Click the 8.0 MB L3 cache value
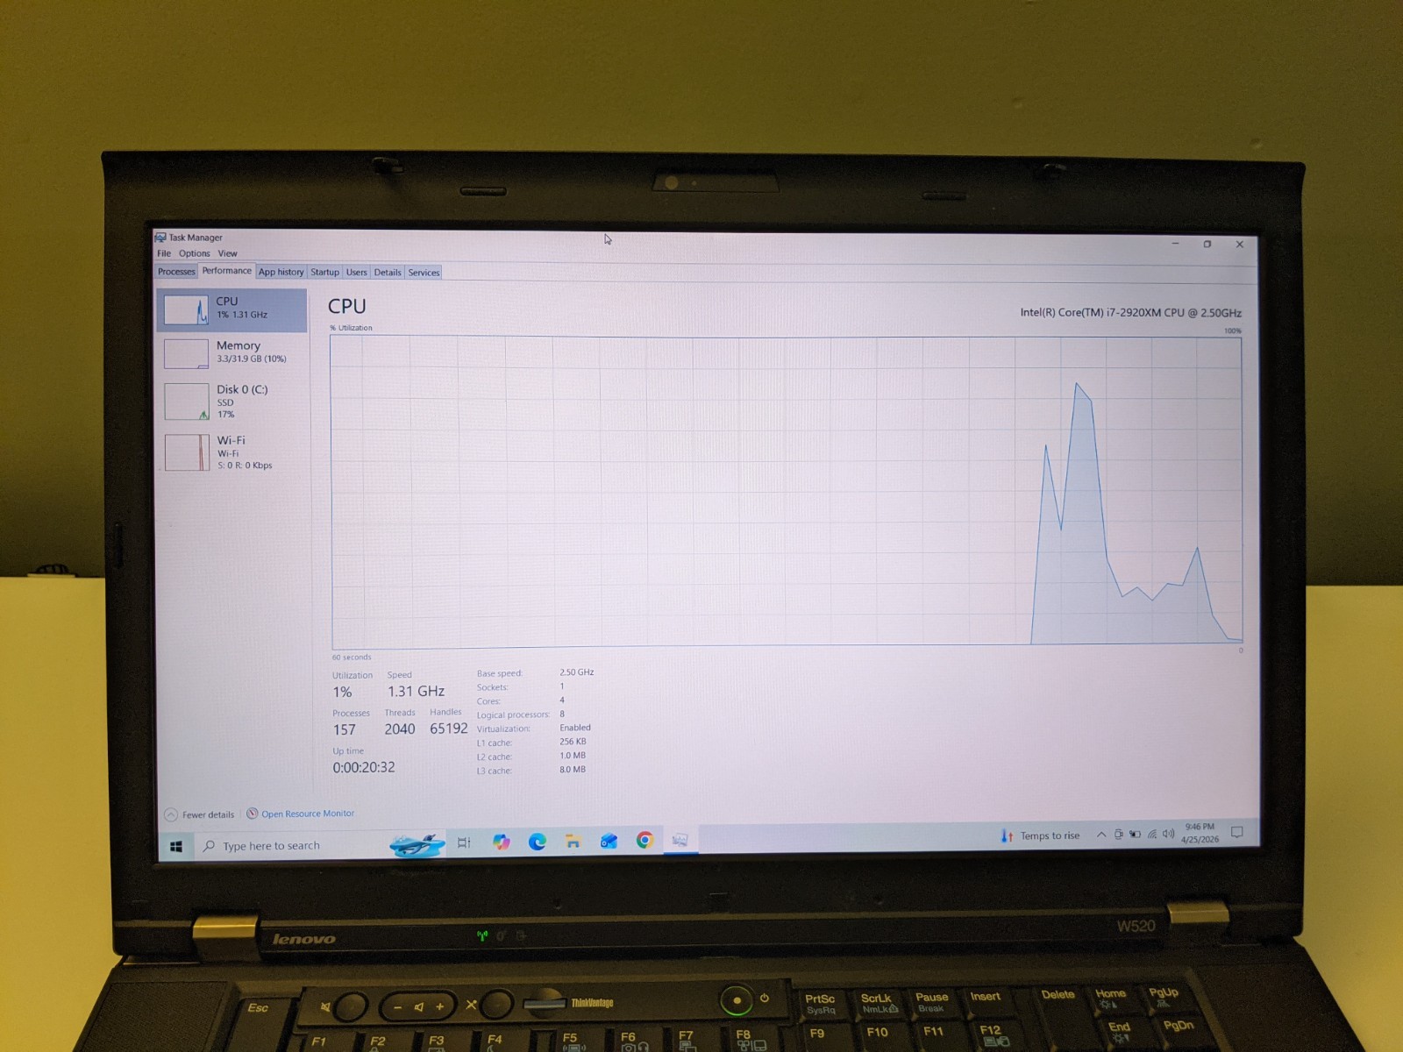The width and height of the screenshot is (1403, 1052). 573,770
